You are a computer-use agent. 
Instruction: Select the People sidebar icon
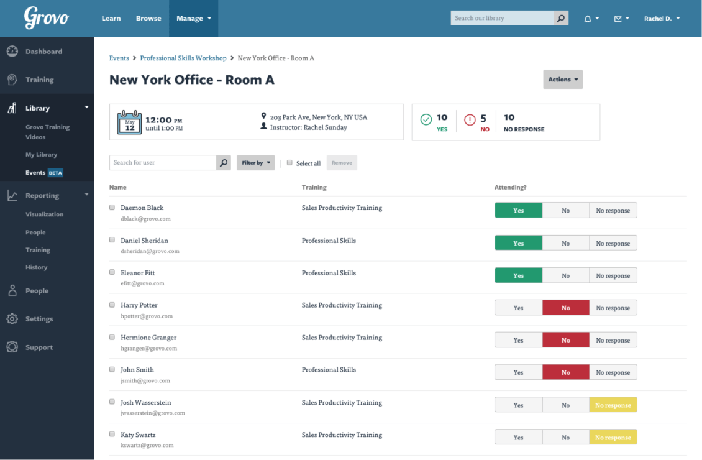(12, 290)
